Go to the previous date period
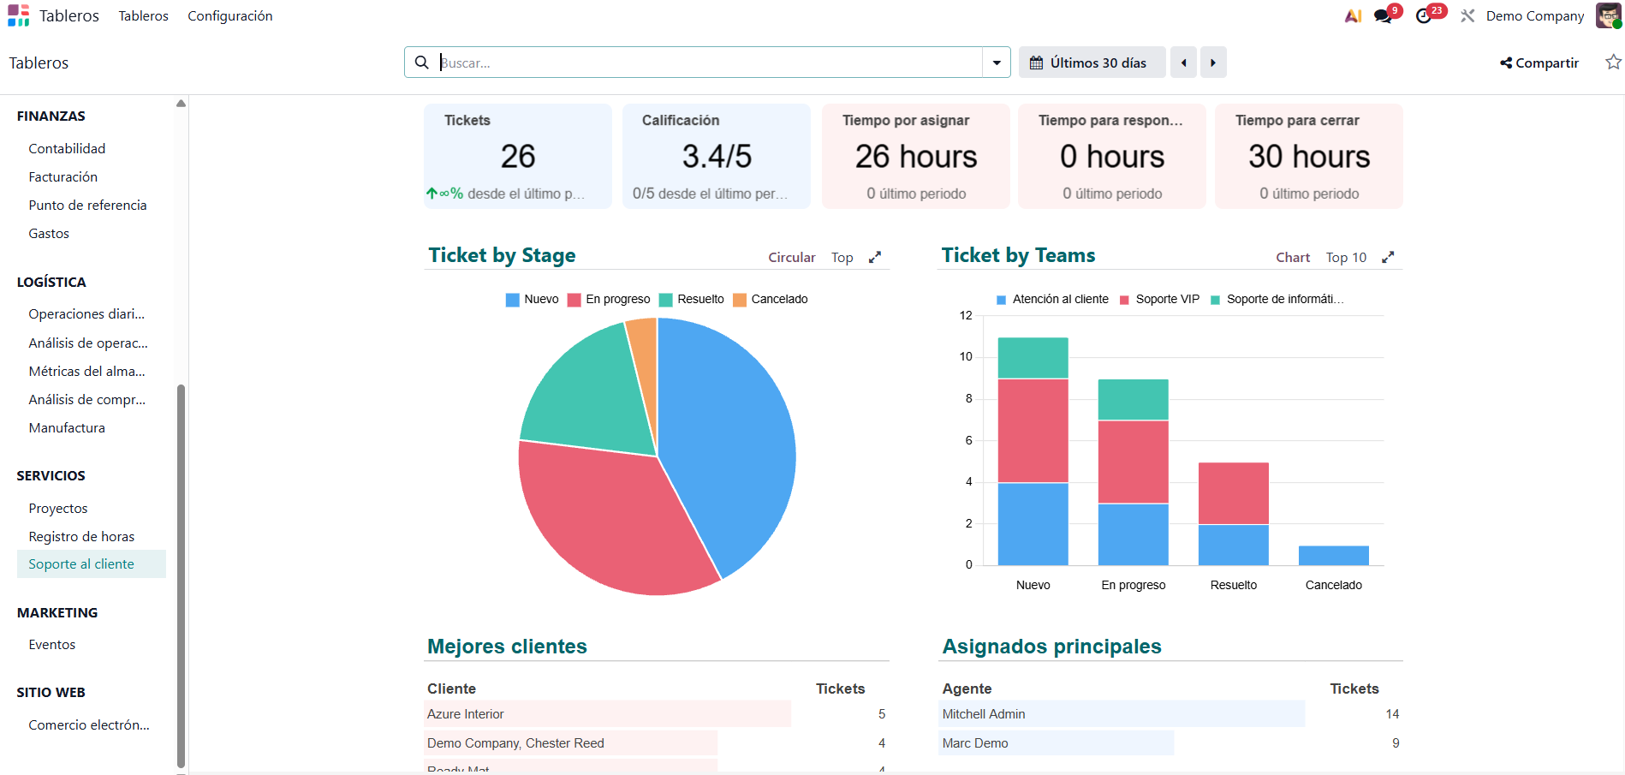This screenshot has width=1625, height=775. click(x=1183, y=63)
